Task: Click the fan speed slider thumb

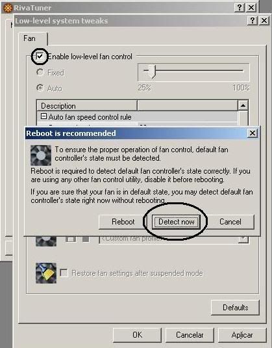Action: [x=152, y=72]
